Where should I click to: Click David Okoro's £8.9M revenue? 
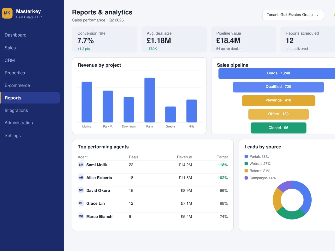[x=186, y=191]
